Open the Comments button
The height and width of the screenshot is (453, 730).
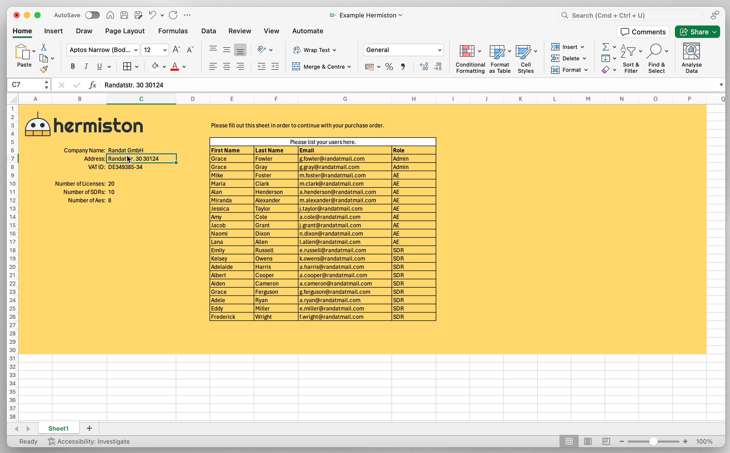643,32
